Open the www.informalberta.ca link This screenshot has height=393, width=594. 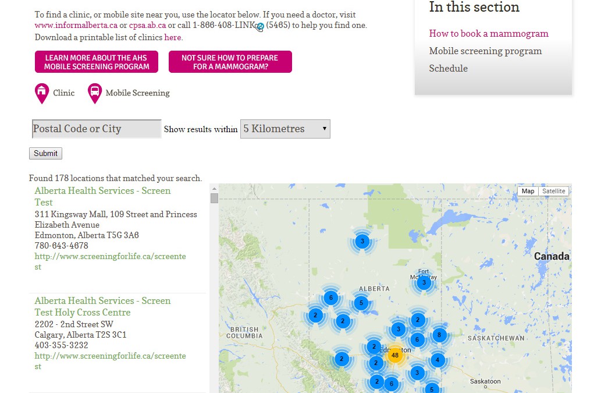click(76, 26)
